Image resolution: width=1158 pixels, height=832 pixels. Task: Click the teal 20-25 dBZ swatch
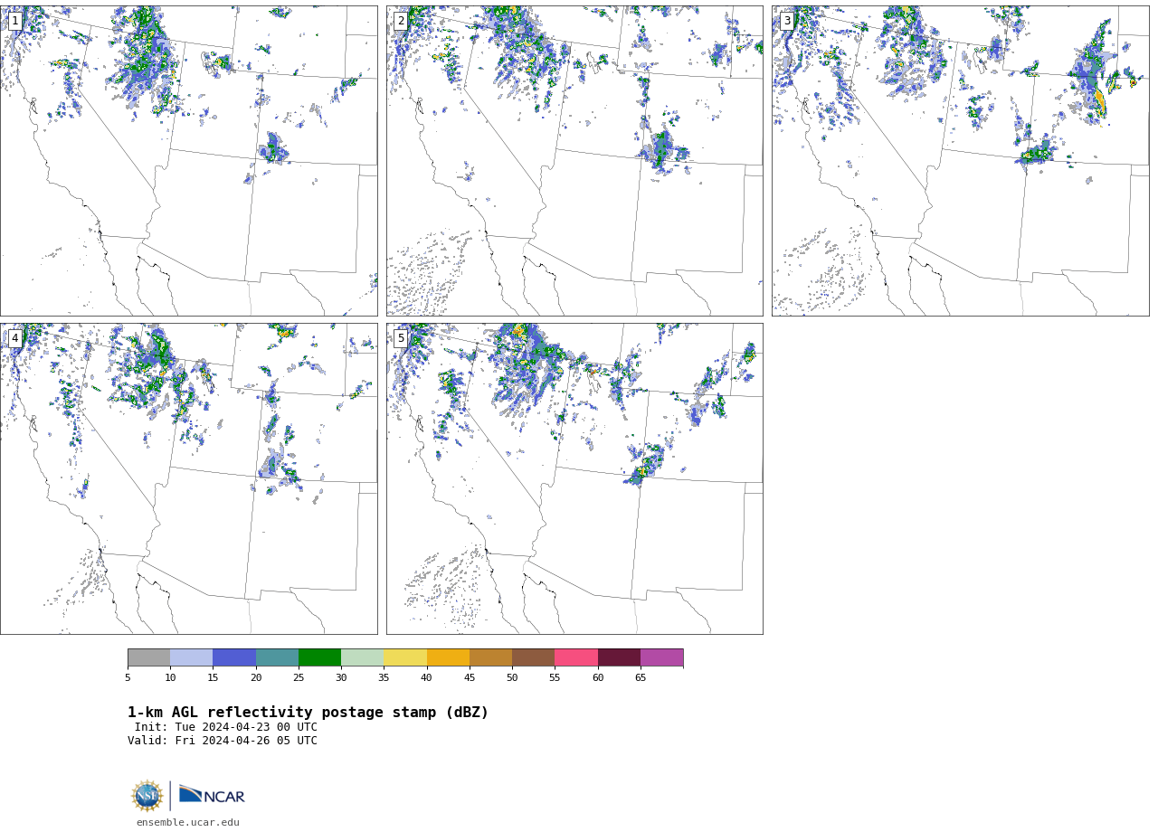click(277, 657)
